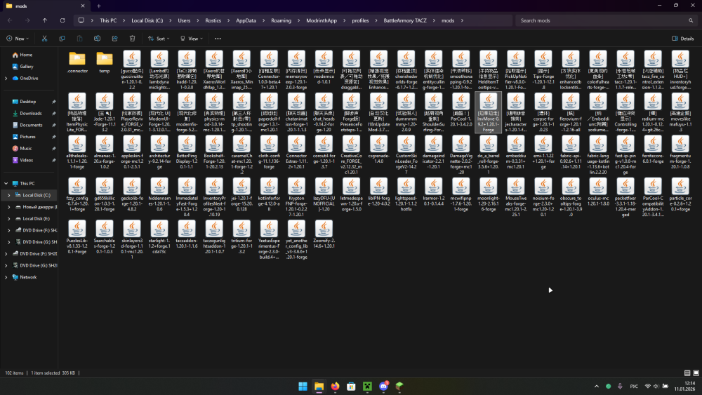Navigate to Rostics in address bar
The height and width of the screenshot is (395, 702).
(213, 20)
